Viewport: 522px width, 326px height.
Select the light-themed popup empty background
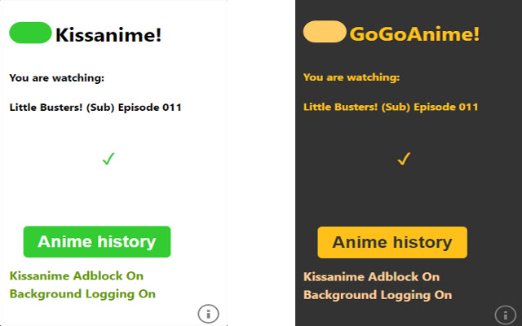tap(114, 196)
